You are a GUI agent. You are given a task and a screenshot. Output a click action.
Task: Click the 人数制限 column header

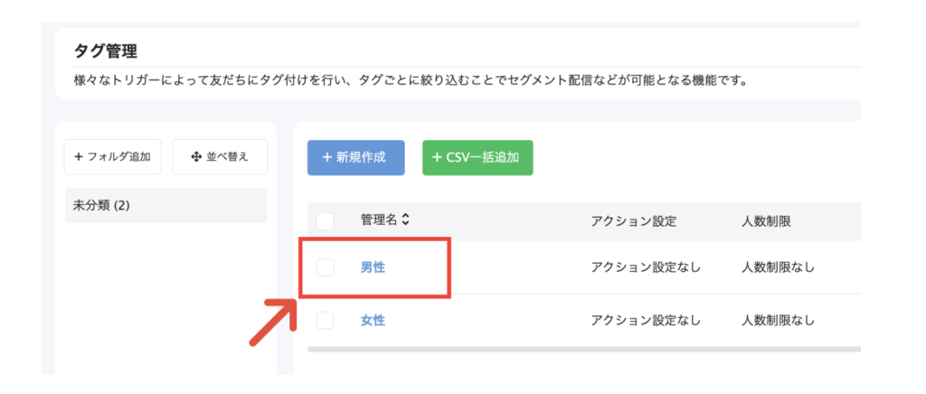[766, 221]
